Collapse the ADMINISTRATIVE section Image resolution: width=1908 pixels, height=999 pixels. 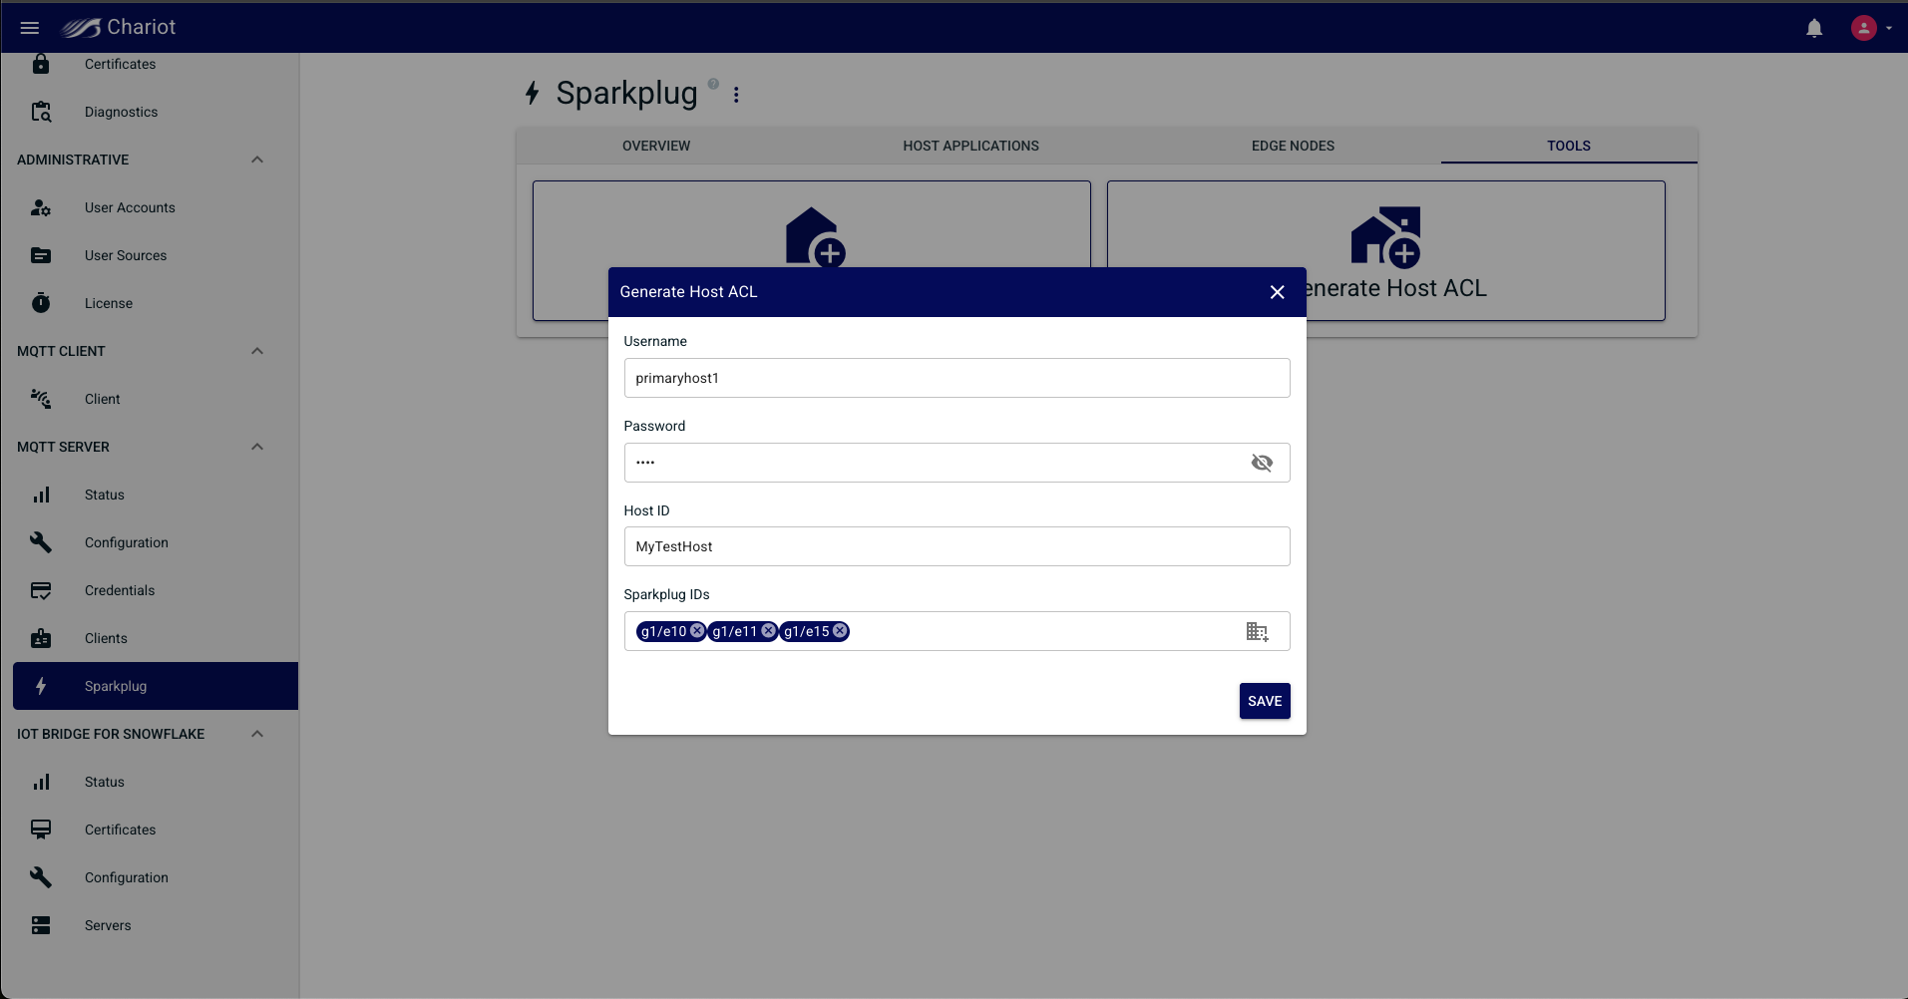coord(257,160)
